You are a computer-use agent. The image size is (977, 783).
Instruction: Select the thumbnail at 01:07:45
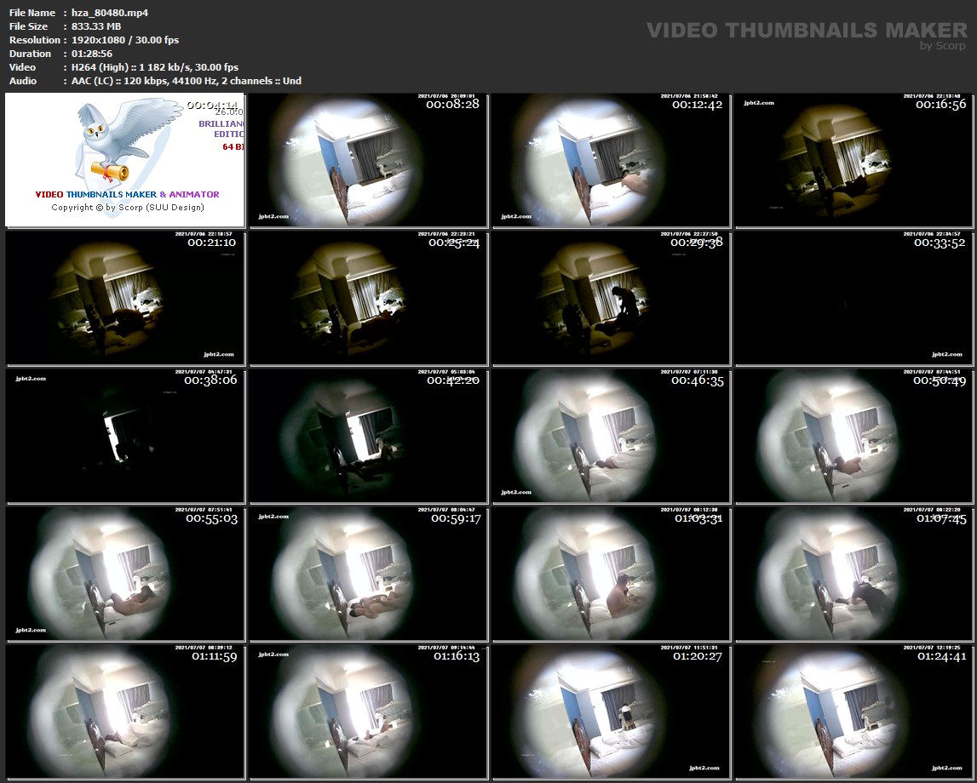click(853, 574)
